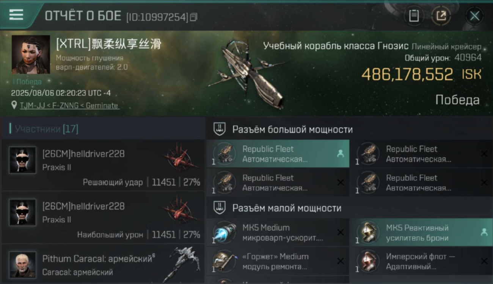Close the battle report window
This screenshot has height=284, width=493.
(474, 16)
